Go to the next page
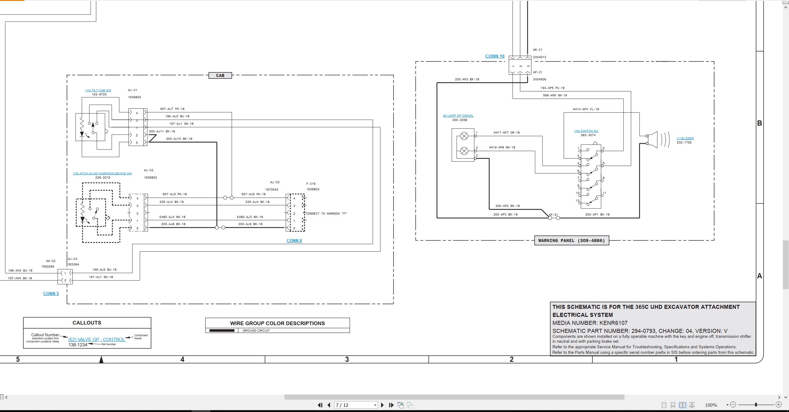 pos(382,405)
